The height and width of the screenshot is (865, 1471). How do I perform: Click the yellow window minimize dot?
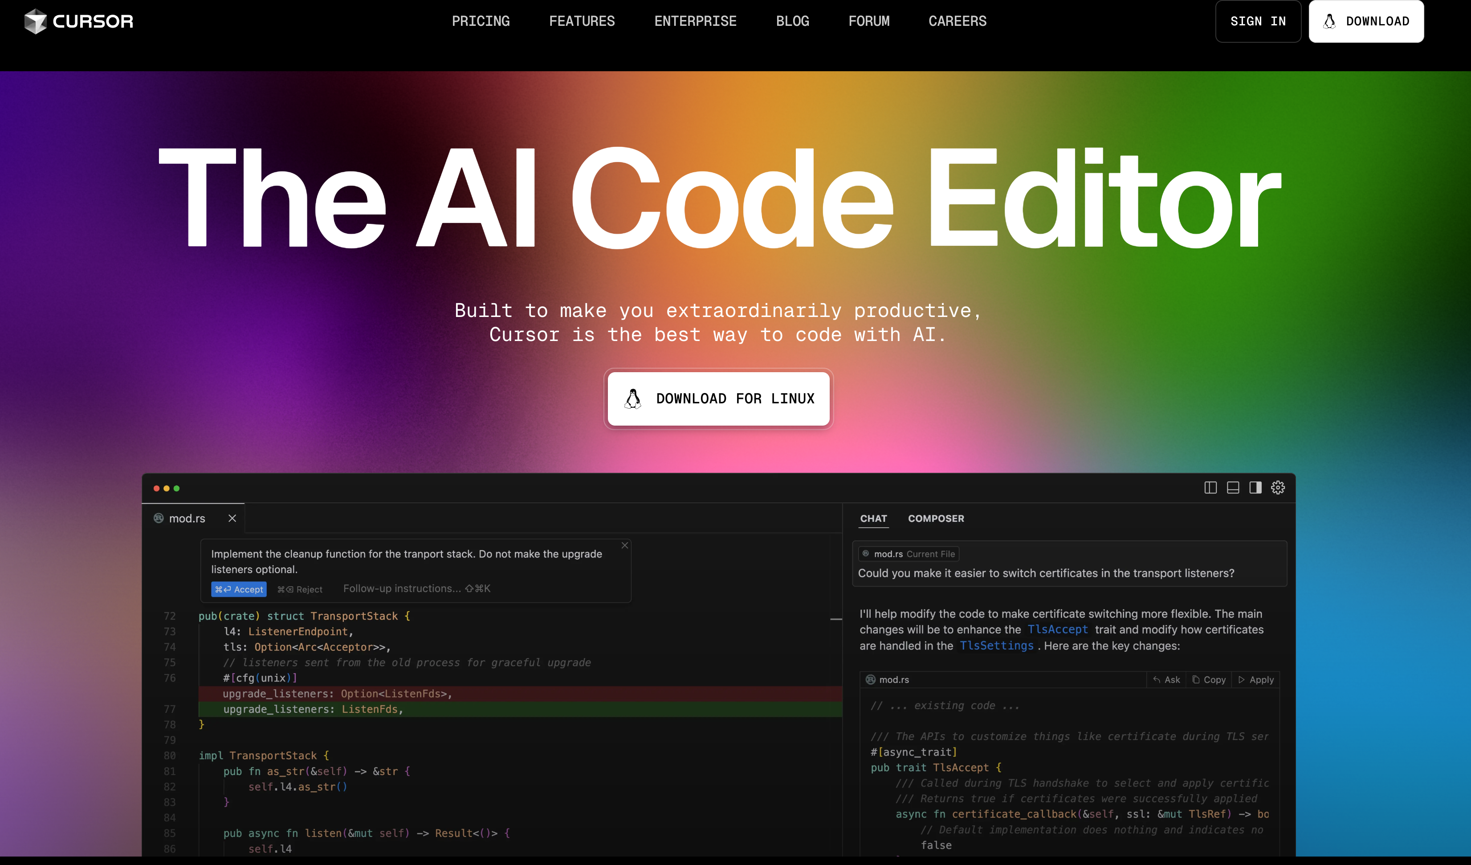pyautogui.click(x=167, y=488)
